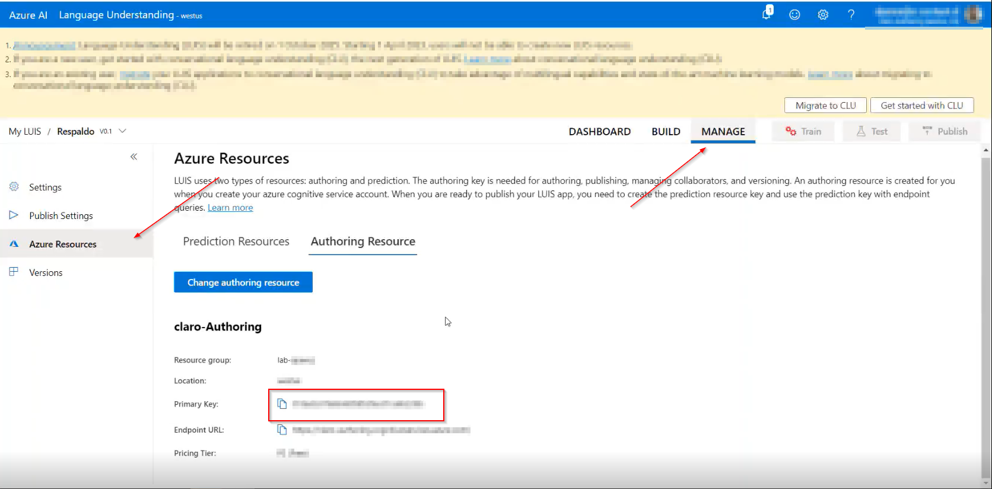Screen dimensions: 992x489
Task: Select the Authoring Resource tab
Action: 363,241
